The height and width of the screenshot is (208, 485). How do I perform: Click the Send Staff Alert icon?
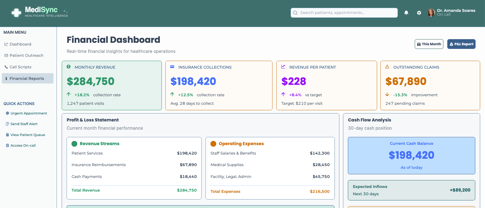pyautogui.click(x=7, y=124)
